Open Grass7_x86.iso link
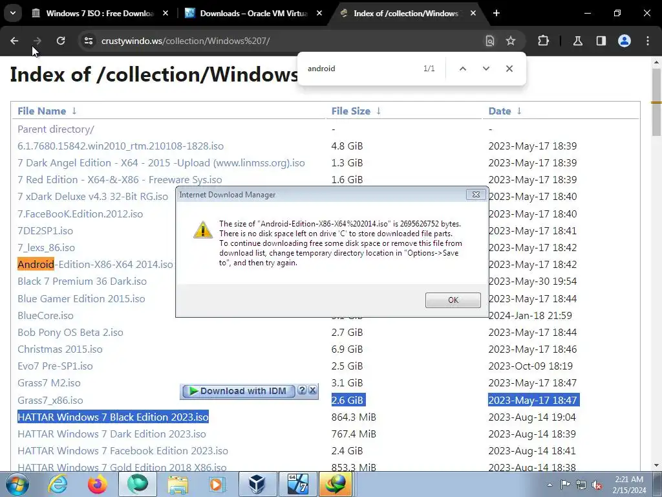Image resolution: width=662 pixels, height=497 pixels. [50, 400]
